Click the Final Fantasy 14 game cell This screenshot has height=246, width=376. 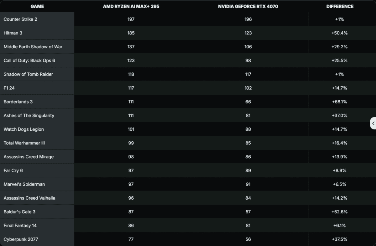[x=20, y=226]
